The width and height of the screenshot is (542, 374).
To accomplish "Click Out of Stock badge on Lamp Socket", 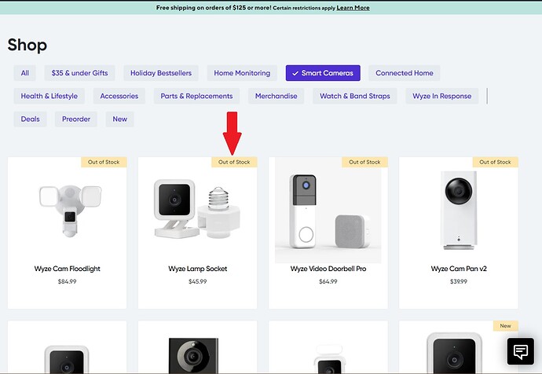I will [x=234, y=162].
